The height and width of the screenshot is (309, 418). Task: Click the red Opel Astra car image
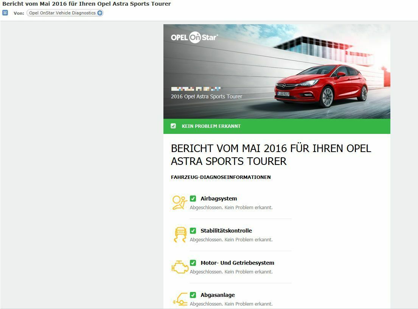pyautogui.click(x=321, y=86)
